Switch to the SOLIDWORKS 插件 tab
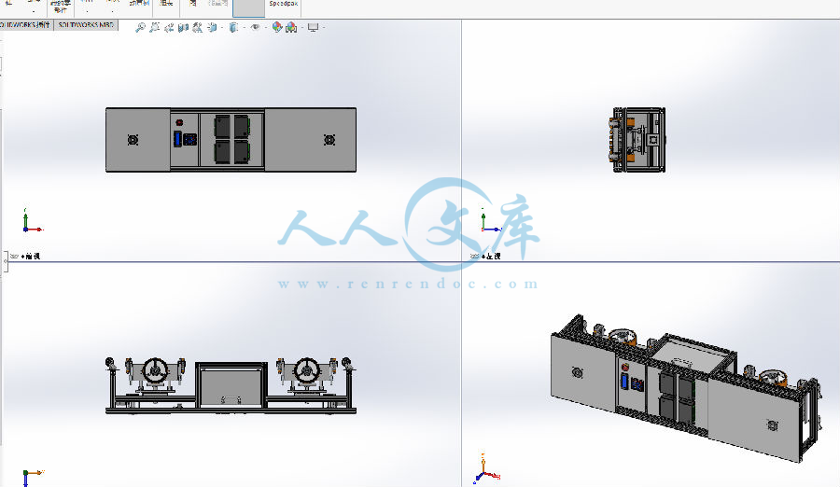Screen dimensions: 840x487 [26, 24]
